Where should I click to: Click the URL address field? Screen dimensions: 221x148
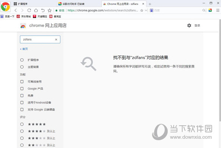[x=103, y=10]
